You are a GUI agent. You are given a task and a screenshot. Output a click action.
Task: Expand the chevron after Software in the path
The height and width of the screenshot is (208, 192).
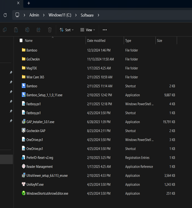coord(98,15)
